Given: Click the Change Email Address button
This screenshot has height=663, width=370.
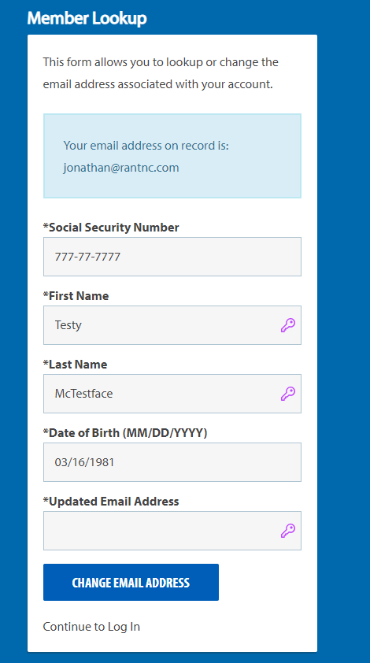Looking at the screenshot, I should point(131,582).
